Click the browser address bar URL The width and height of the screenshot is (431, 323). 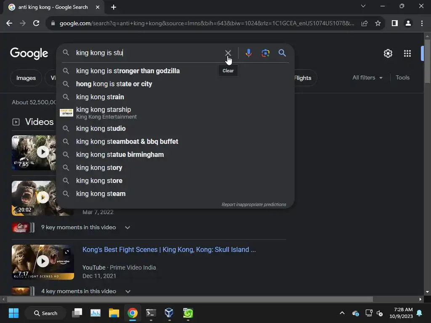[x=207, y=24]
